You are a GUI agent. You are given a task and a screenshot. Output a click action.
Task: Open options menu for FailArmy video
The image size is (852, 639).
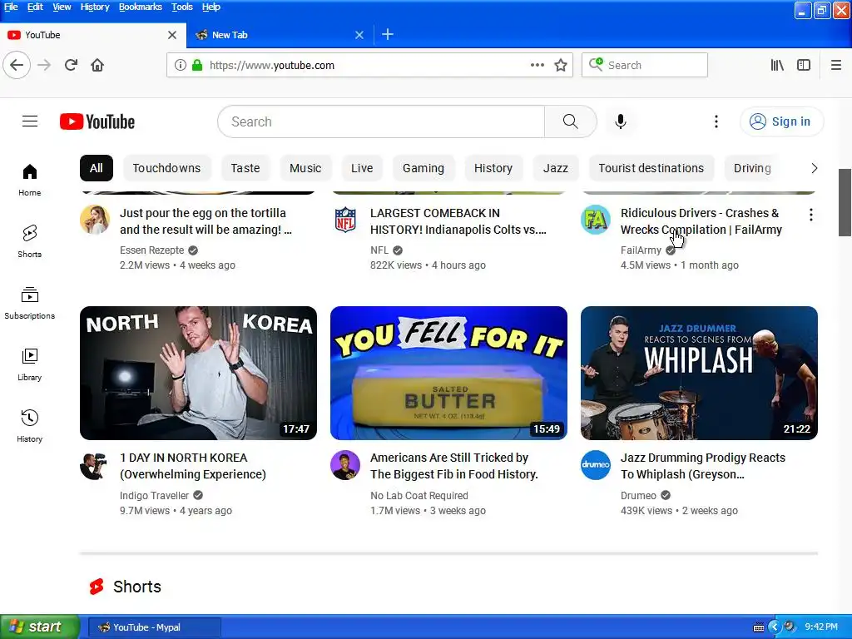[810, 215]
